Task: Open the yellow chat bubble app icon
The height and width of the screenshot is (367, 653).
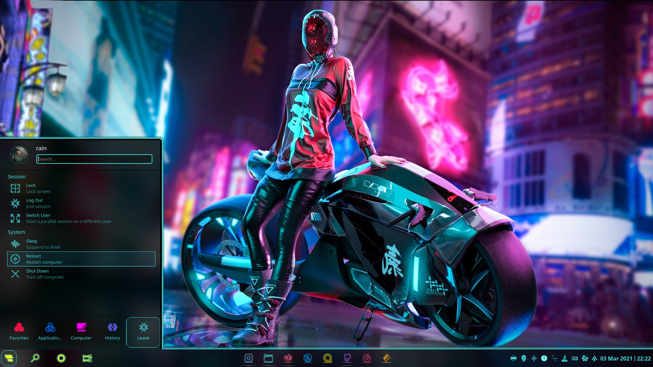Action: coord(328,358)
